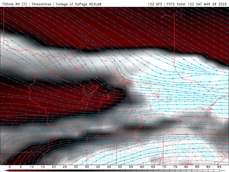Click the "95" label on the color scale
Screen dimensions: 229x172
coord(219,167)
